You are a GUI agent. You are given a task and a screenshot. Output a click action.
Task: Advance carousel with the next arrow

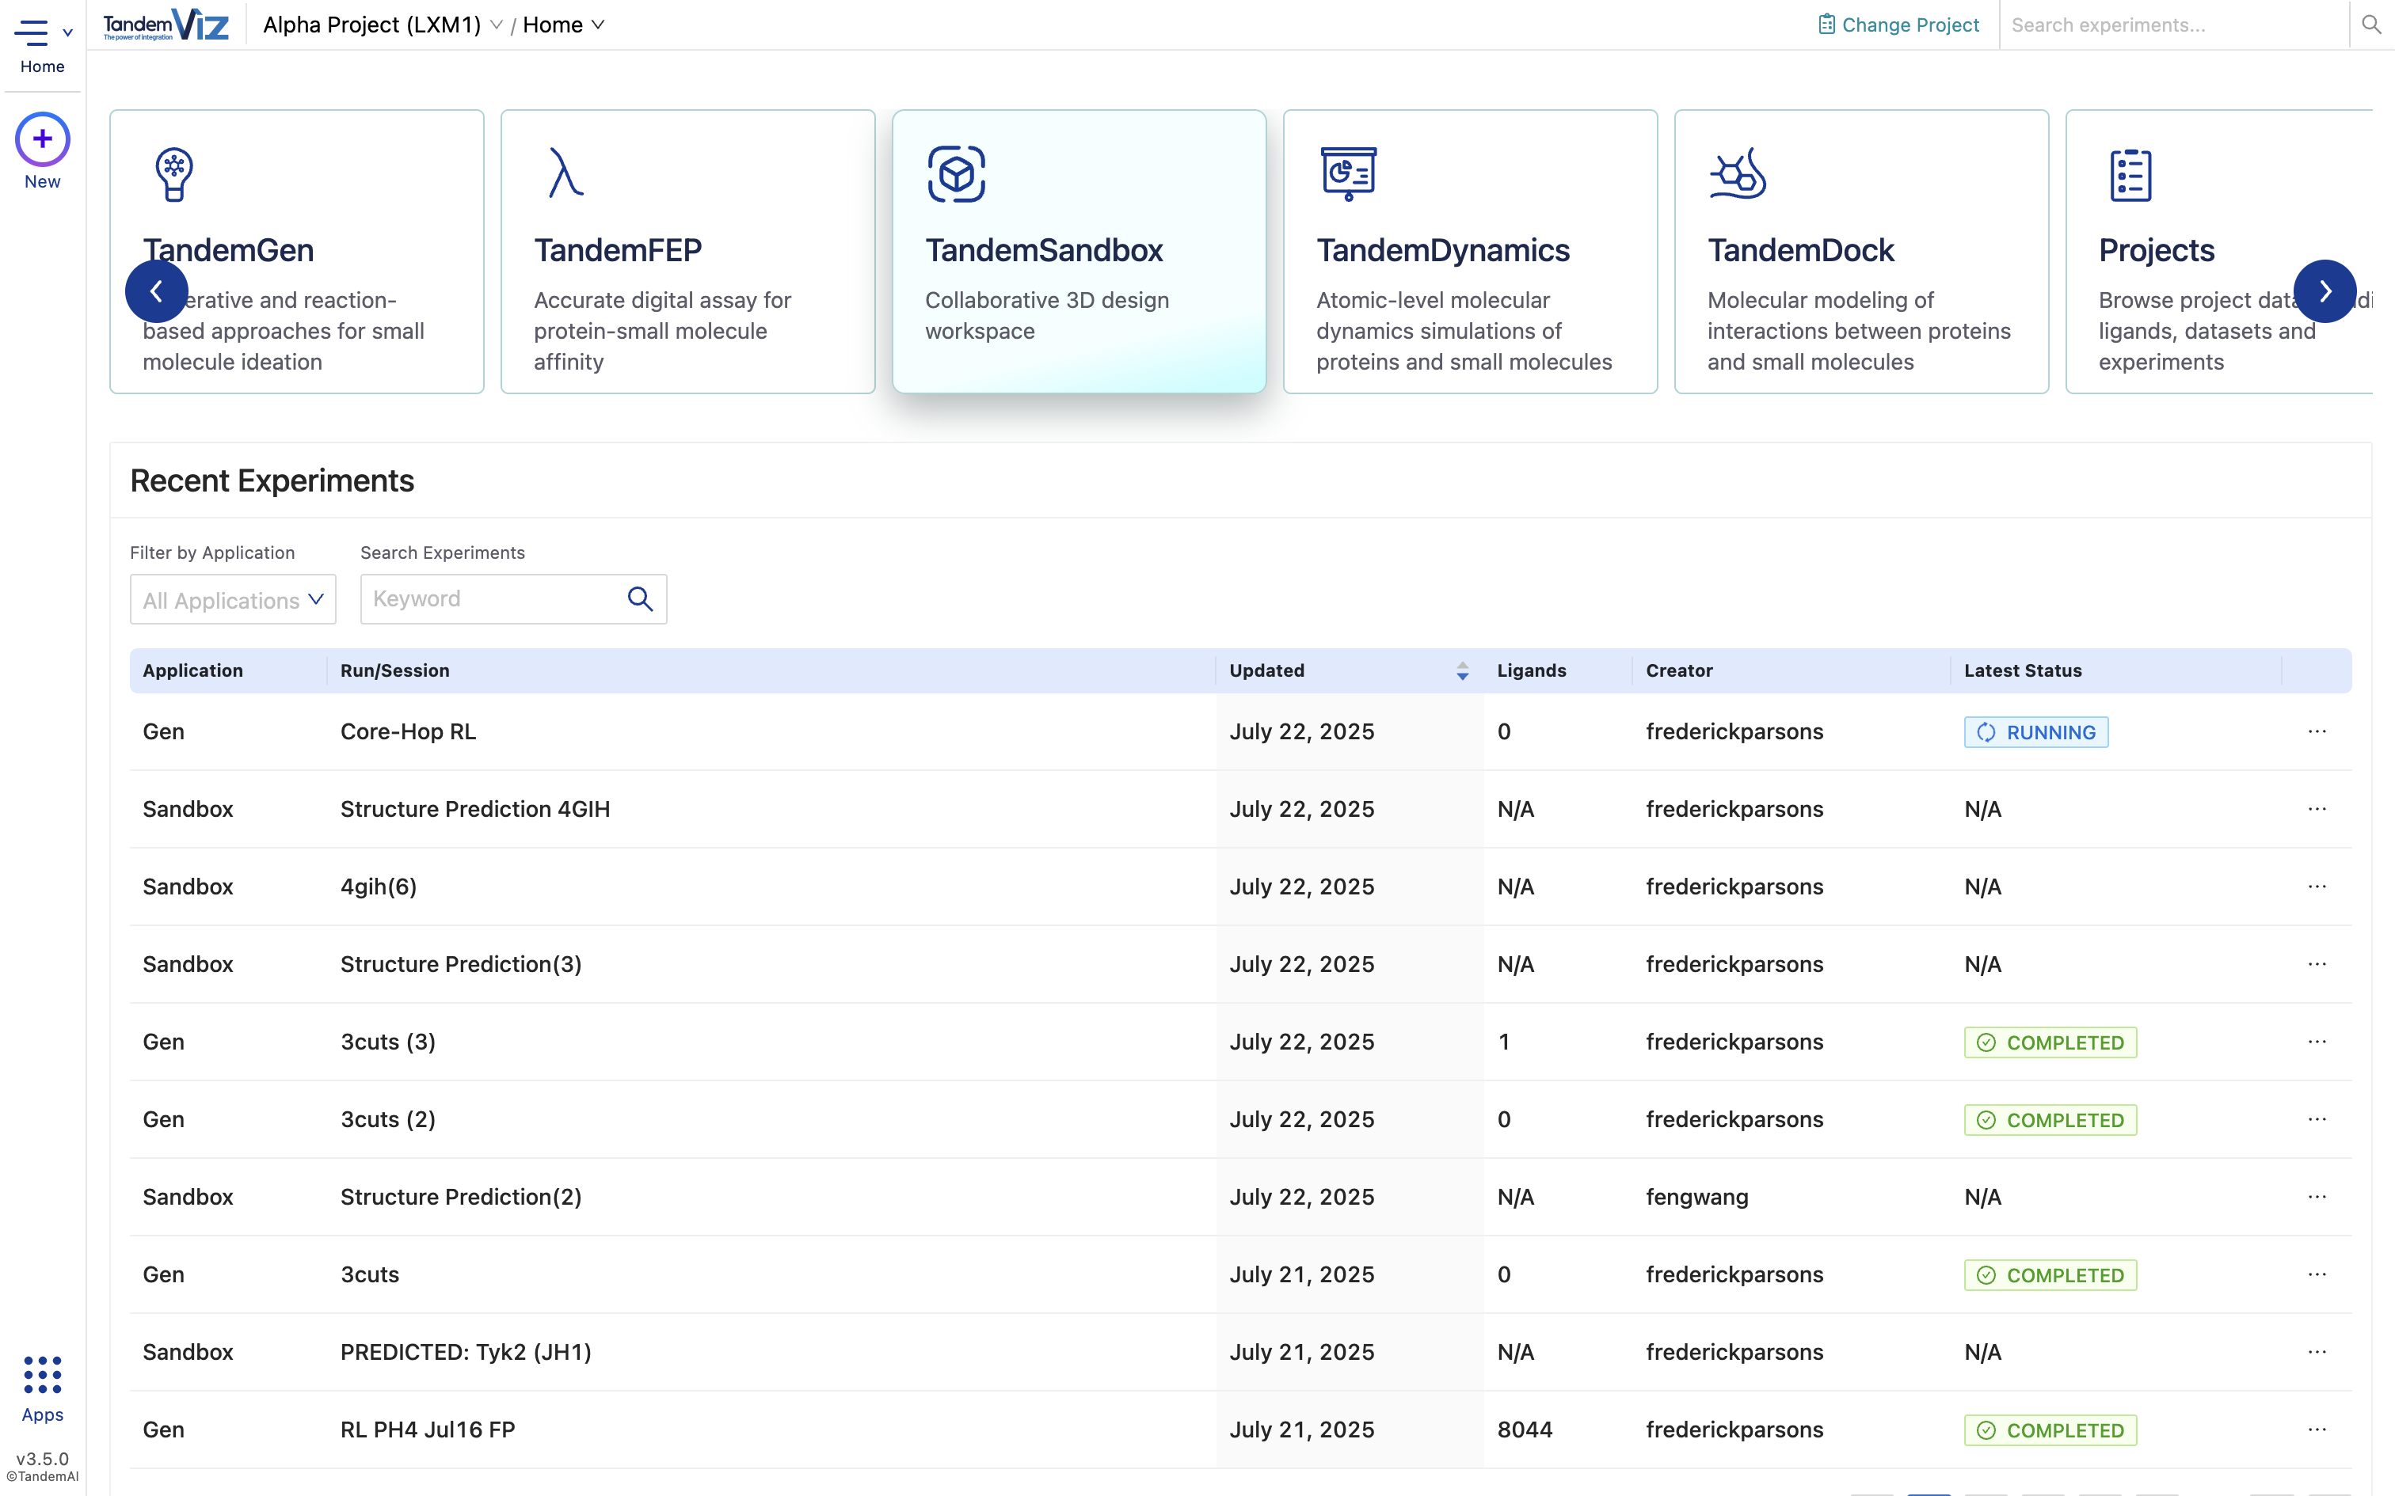pyautogui.click(x=2325, y=291)
